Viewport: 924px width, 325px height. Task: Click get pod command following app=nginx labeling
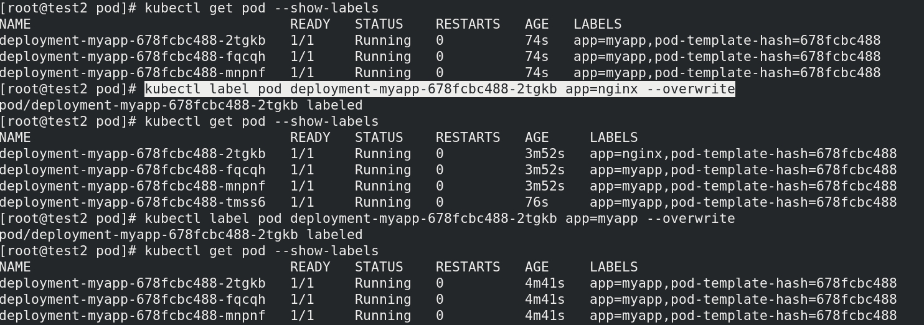[262, 121]
